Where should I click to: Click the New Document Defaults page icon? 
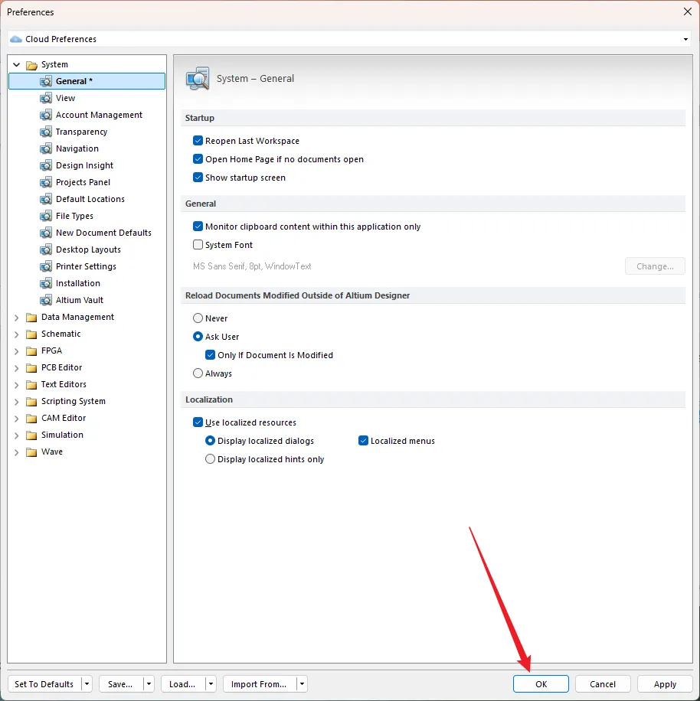tap(46, 233)
